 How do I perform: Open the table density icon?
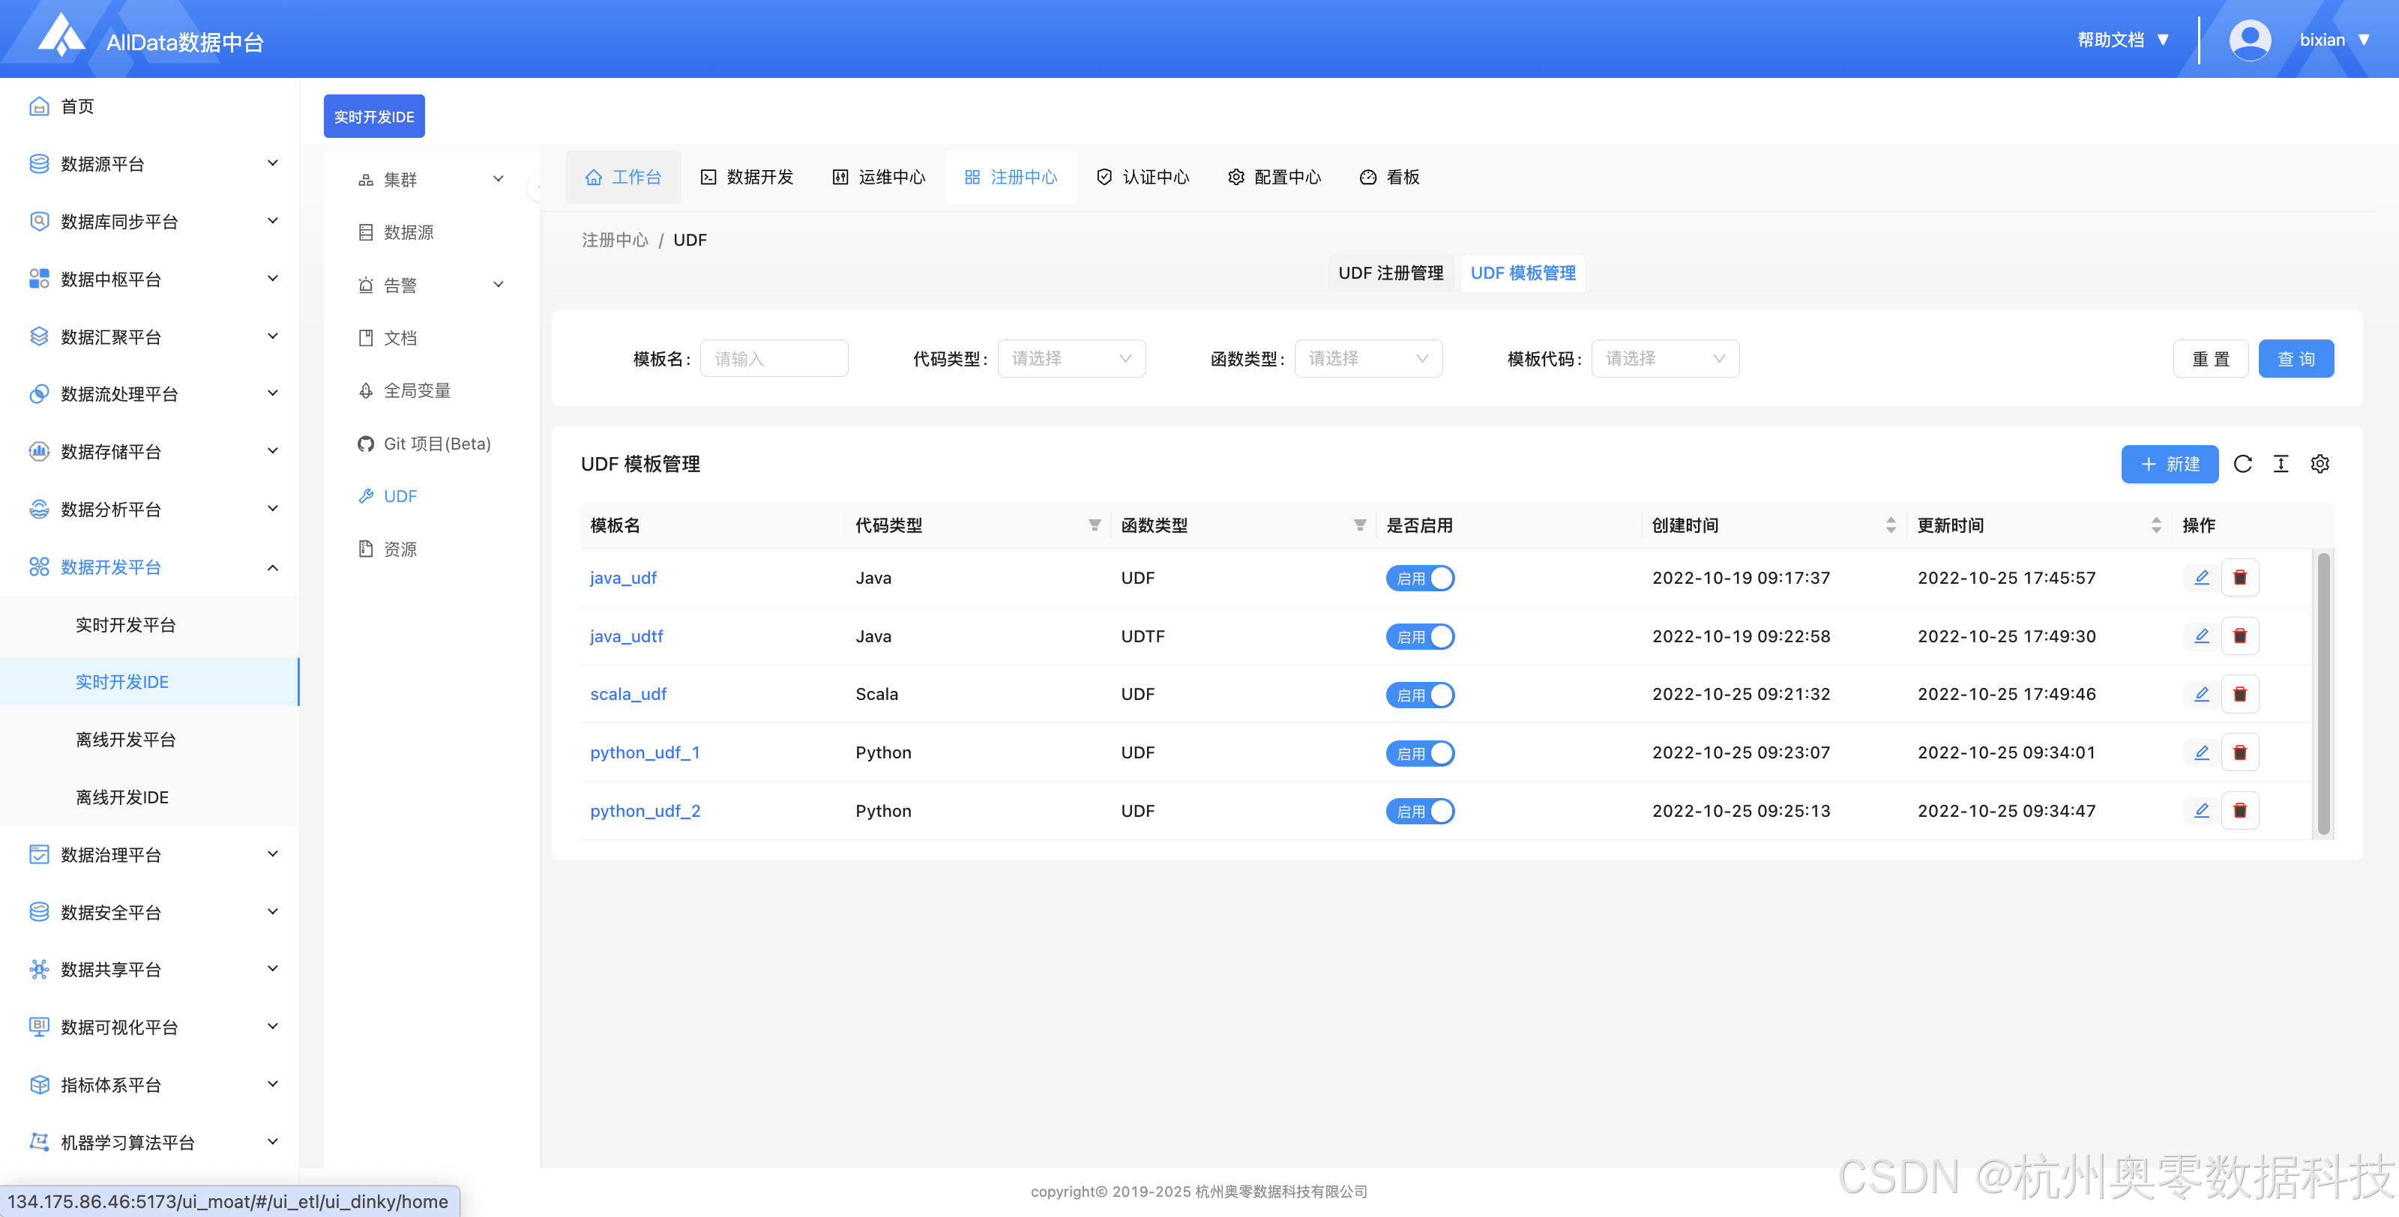[2281, 464]
